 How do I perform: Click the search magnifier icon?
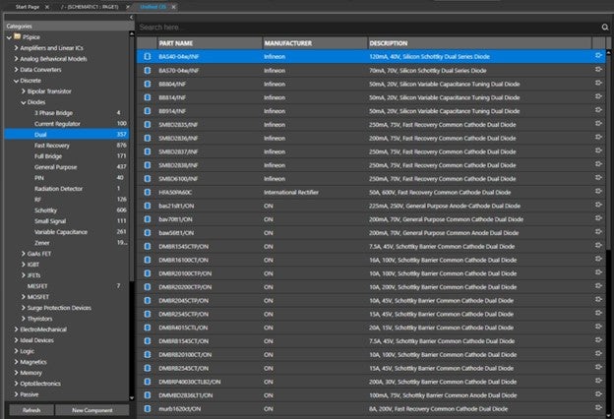pyautogui.click(x=604, y=27)
